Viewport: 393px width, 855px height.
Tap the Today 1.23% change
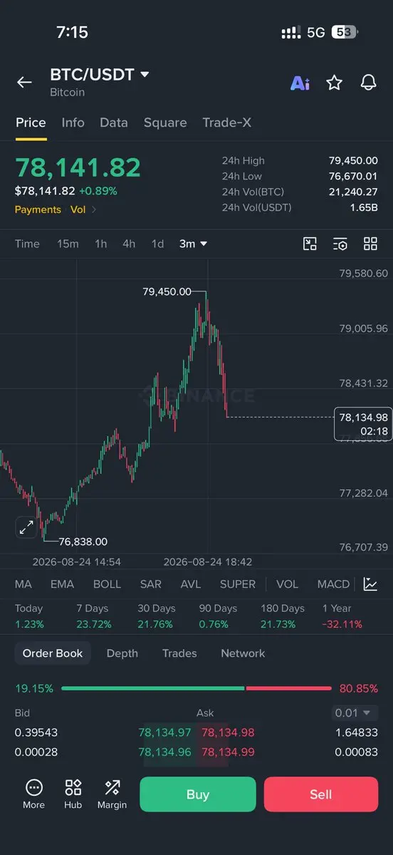29,616
